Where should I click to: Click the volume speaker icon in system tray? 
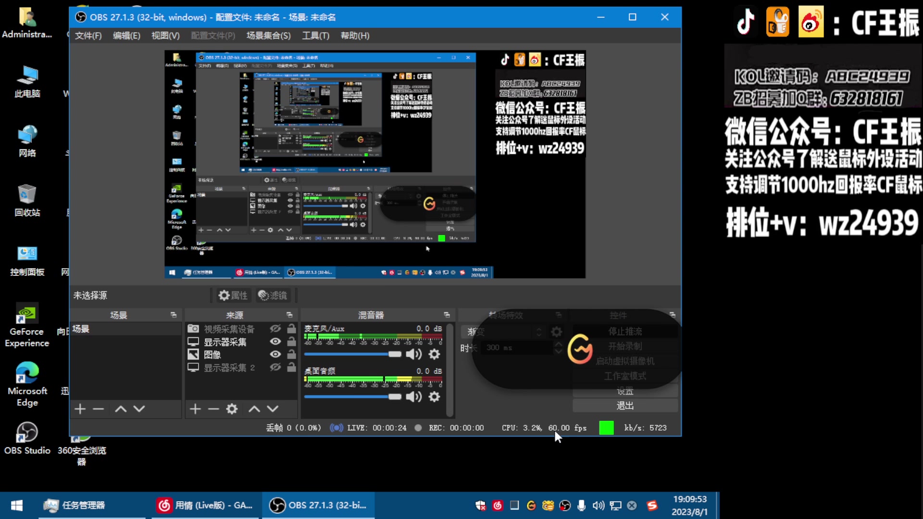point(598,506)
